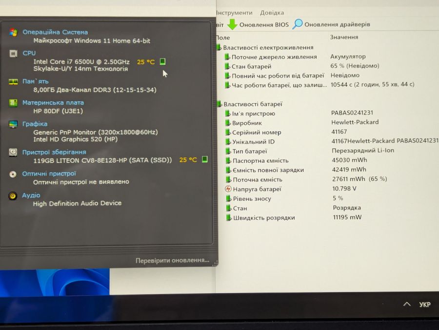Image resolution: width=439 pixels, height=330 pixels.
Task: Click the value 11195 mW
Action: point(347,217)
